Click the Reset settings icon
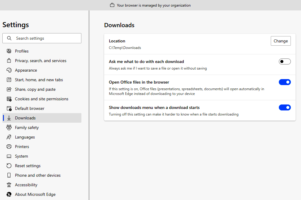This screenshot has height=200, width=301. (x=9, y=166)
